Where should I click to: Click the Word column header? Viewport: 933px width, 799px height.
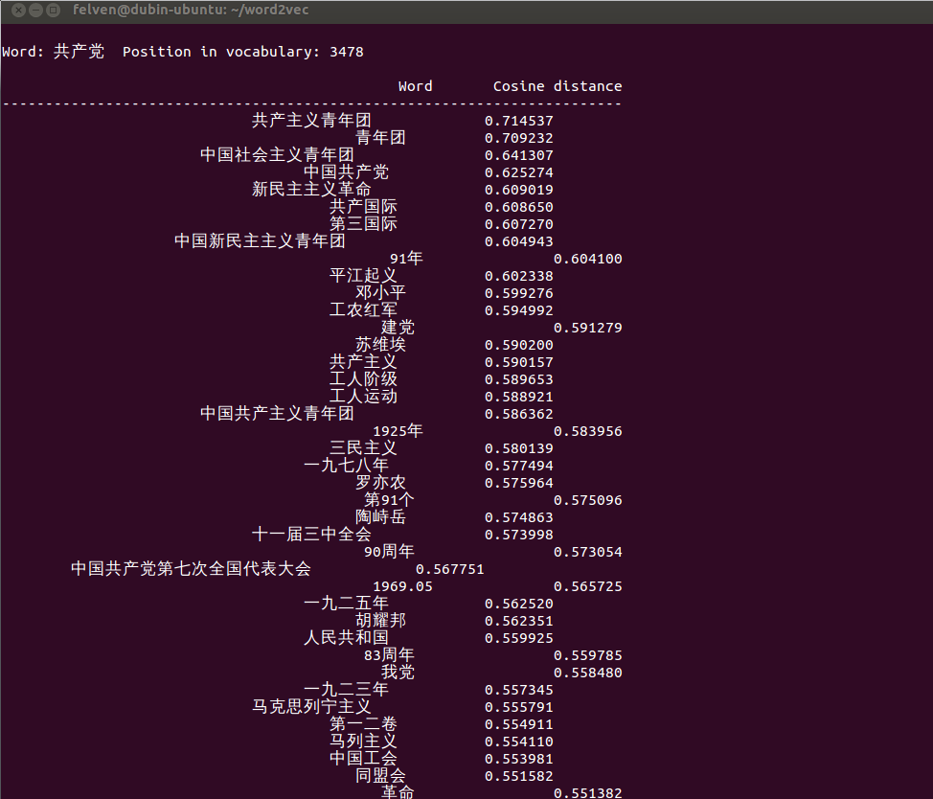click(416, 86)
